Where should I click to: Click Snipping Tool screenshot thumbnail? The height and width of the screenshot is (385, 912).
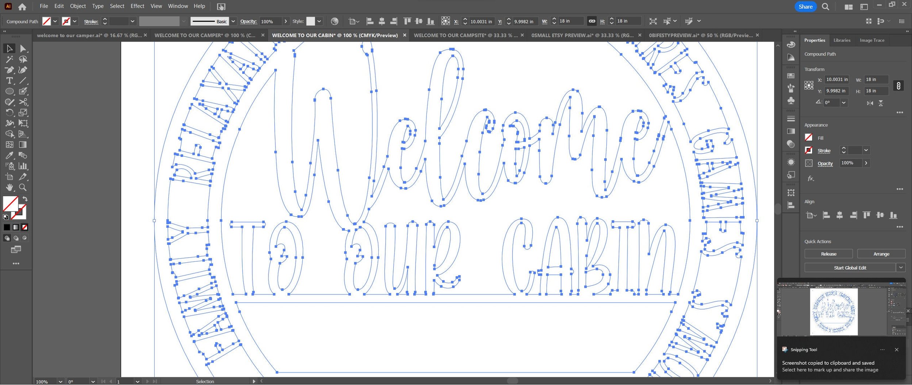click(x=841, y=310)
